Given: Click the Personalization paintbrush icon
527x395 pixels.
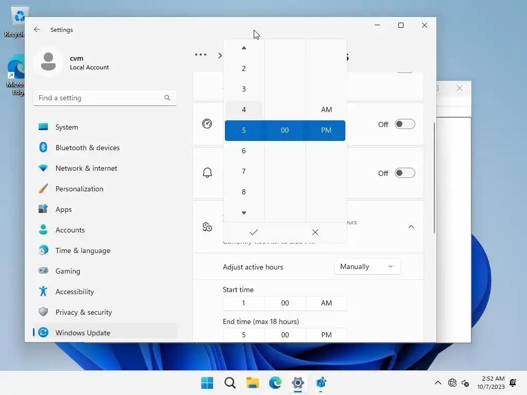Looking at the screenshot, I should pyautogui.click(x=43, y=188).
